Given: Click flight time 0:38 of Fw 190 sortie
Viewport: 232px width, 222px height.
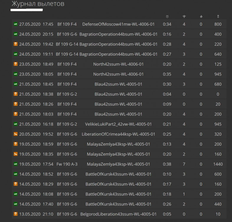Looking at the screenshot, I should (x=167, y=164).
